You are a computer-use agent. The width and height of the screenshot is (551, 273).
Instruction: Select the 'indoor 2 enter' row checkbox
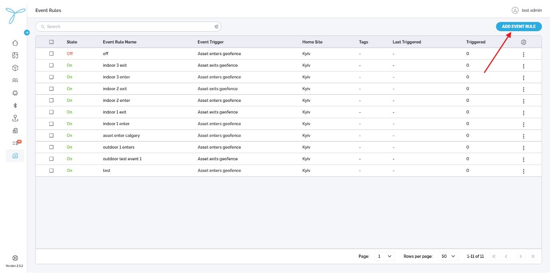[51, 100]
